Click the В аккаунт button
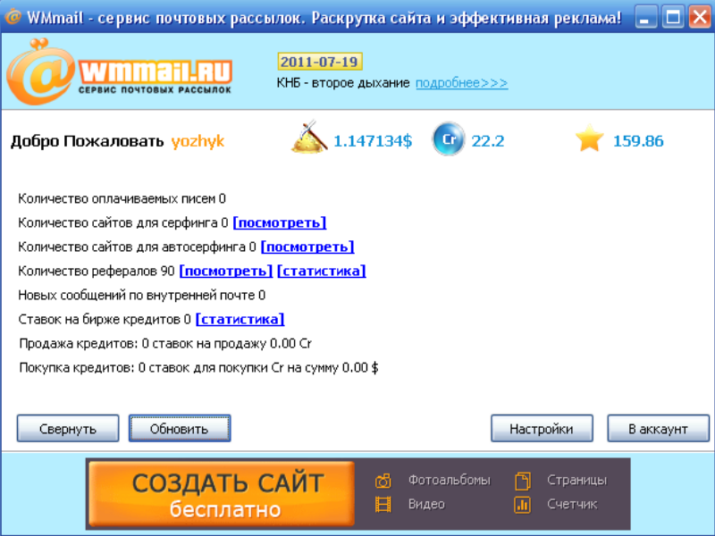Image resolution: width=715 pixels, height=536 pixels. (658, 429)
